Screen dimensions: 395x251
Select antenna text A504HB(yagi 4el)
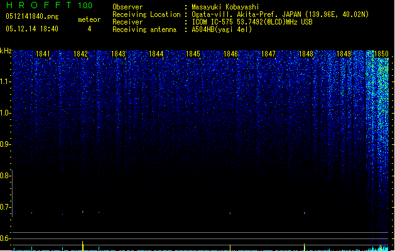coord(222,29)
